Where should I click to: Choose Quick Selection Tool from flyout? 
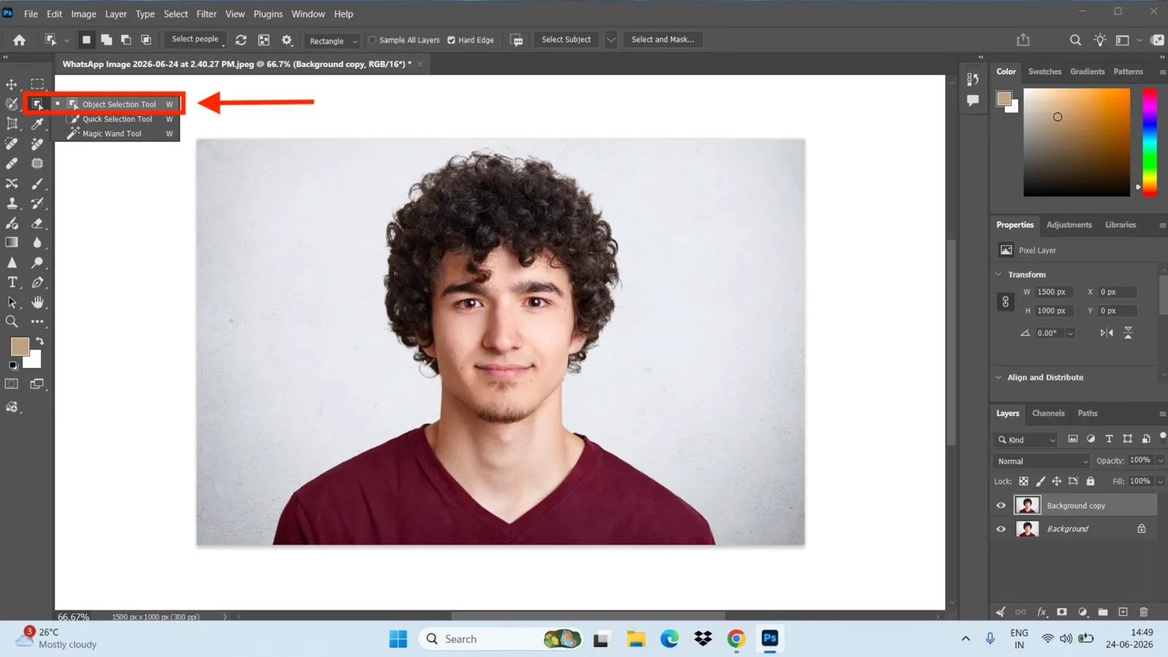(x=117, y=119)
